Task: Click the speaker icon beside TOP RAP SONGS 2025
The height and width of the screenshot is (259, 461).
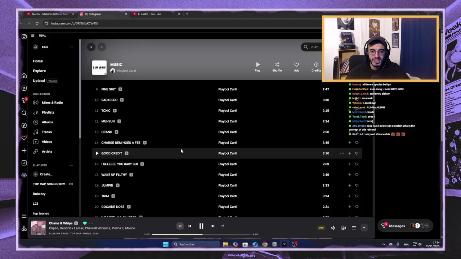Action: point(71,184)
